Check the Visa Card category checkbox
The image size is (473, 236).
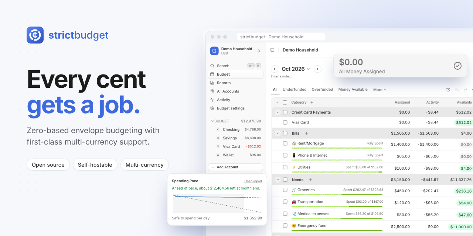[285, 122]
